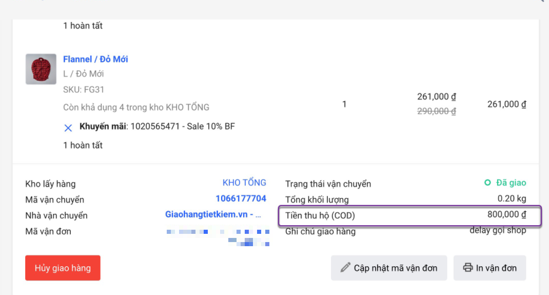Click the stock availability line Còn khả dụng 4
Image resolution: width=549 pixels, height=295 pixels.
136,107
